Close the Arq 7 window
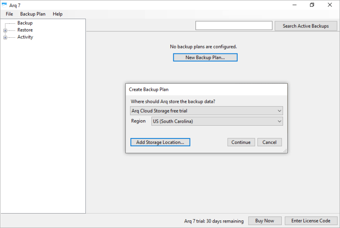 (x=330, y=5)
